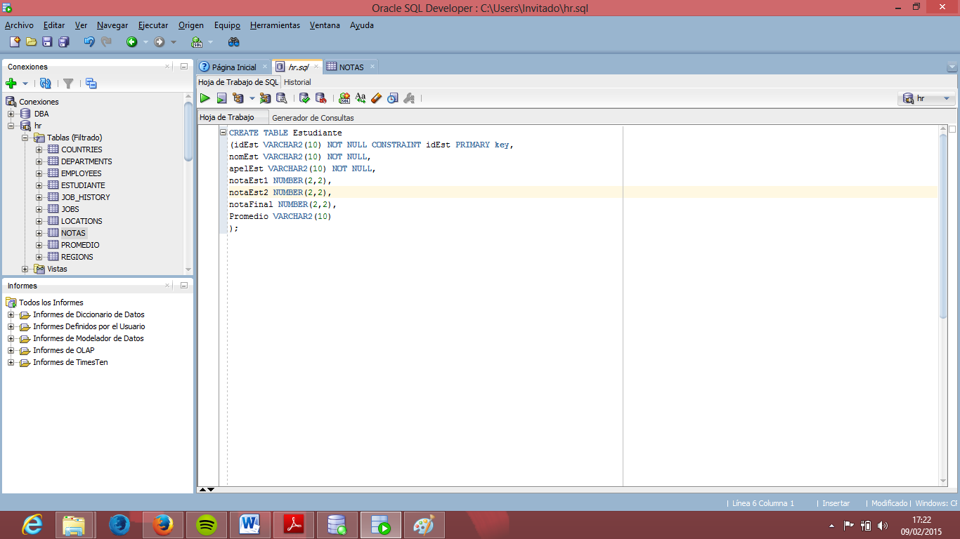Apply a filter to the connections list

point(67,83)
